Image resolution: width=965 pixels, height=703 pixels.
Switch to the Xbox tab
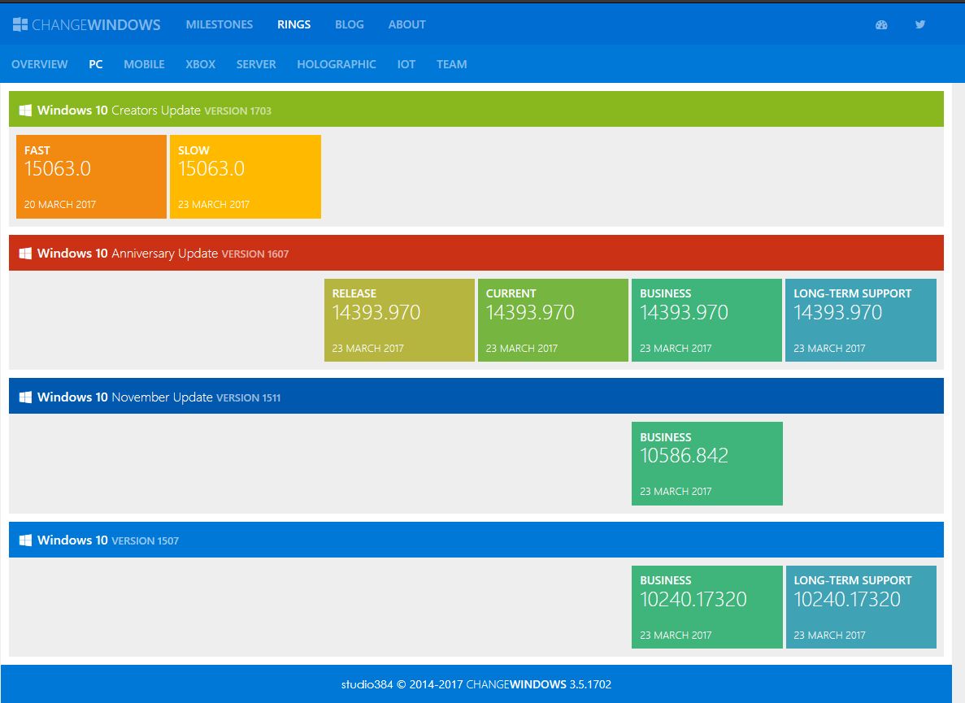(x=201, y=64)
